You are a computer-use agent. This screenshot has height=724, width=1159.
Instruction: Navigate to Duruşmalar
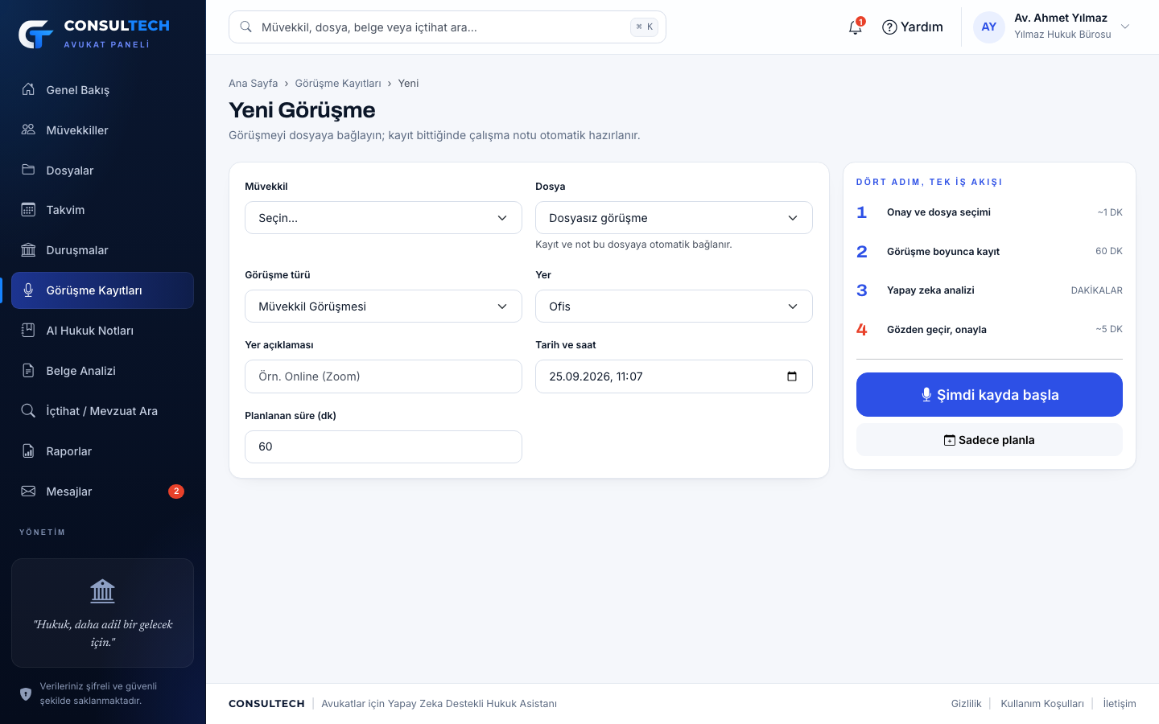coord(102,250)
